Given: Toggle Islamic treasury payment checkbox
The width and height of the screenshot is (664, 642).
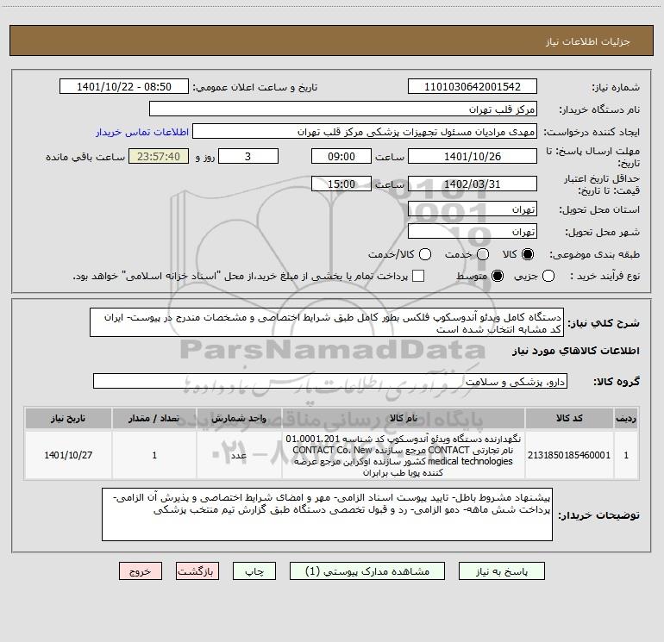Looking at the screenshot, I should pyautogui.click(x=418, y=276).
